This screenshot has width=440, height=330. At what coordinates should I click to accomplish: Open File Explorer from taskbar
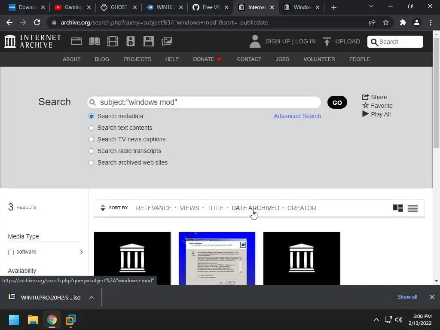tap(33, 320)
